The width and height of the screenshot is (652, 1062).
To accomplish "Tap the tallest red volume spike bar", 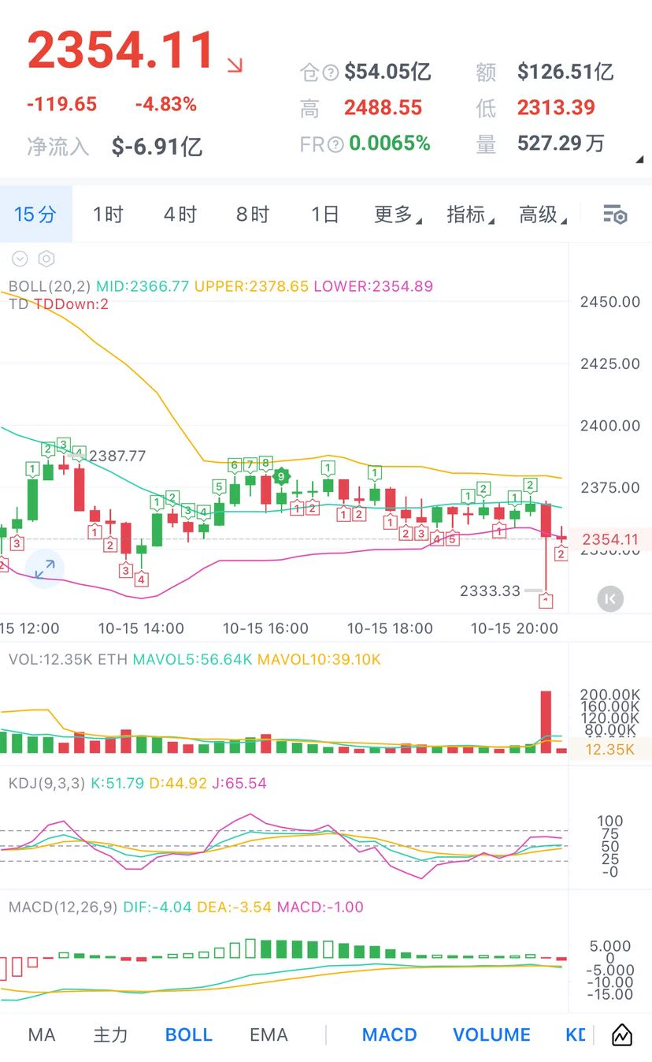I will click(x=545, y=721).
